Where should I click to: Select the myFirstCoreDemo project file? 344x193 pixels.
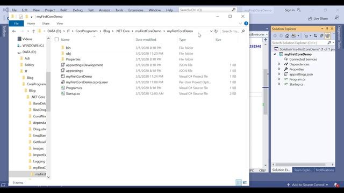pos(79,76)
